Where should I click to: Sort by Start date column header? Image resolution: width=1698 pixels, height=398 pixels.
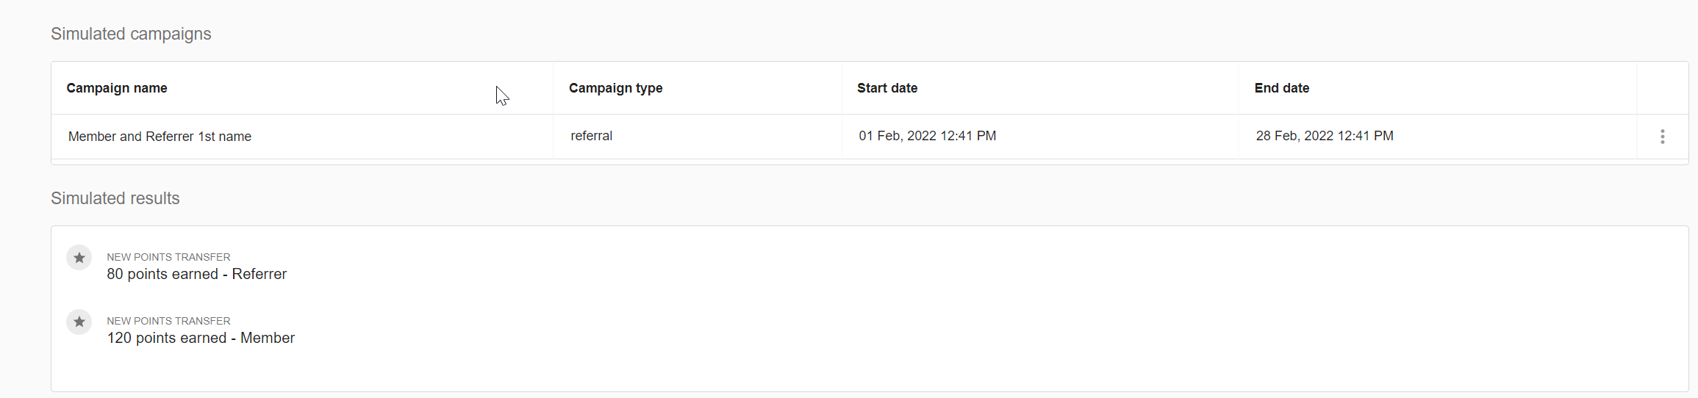[887, 88]
